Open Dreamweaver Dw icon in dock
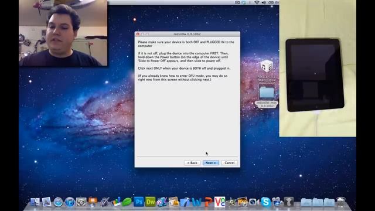The width and height of the screenshot is (375, 211). coord(150,202)
